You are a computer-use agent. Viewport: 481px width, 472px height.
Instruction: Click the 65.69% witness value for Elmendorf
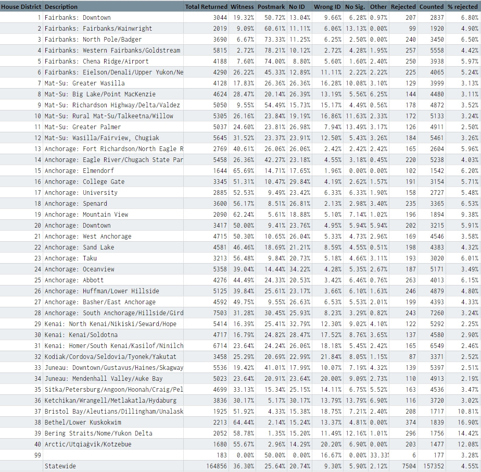point(244,170)
